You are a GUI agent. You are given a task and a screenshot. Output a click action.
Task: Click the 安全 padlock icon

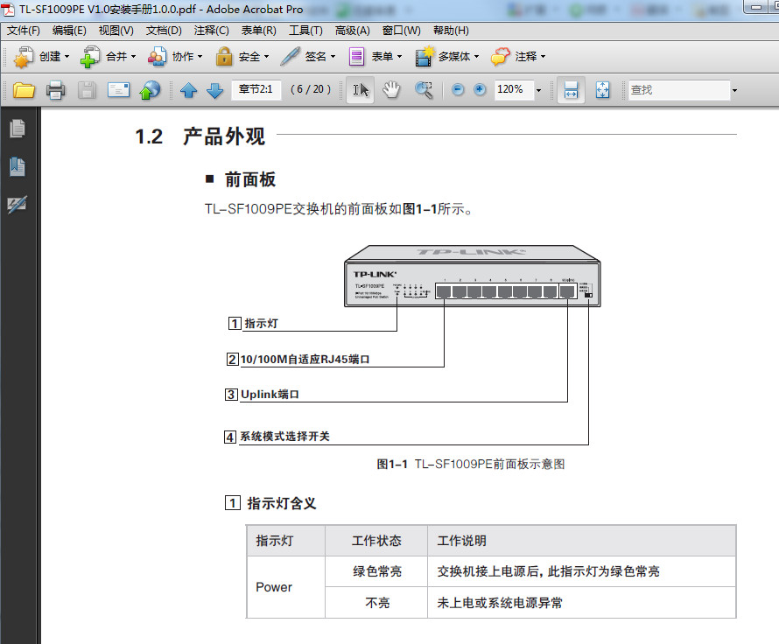click(x=224, y=57)
